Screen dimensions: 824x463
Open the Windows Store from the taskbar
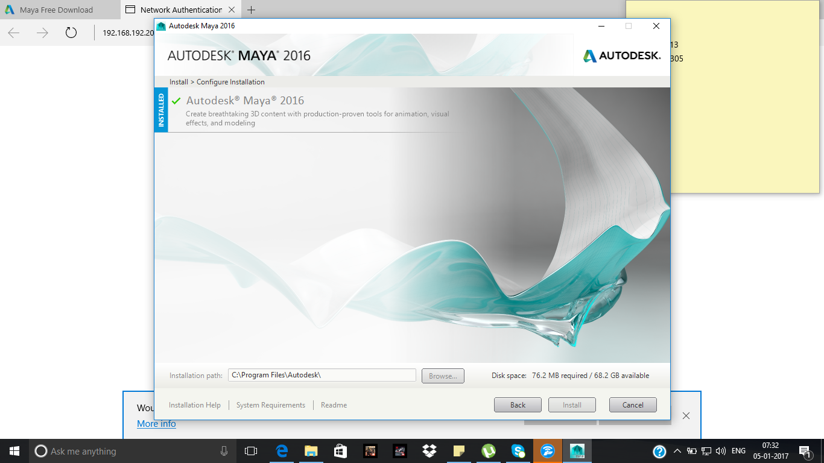click(x=340, y=450)
